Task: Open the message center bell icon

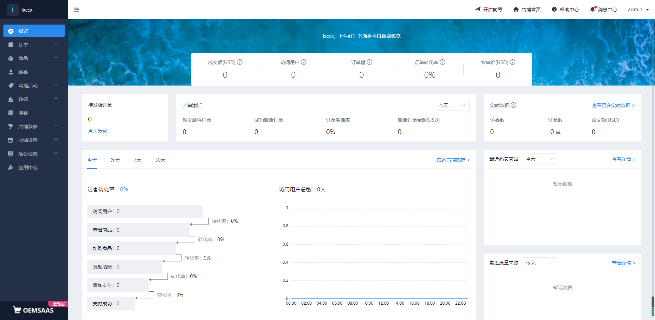Action: pos(593,10)
